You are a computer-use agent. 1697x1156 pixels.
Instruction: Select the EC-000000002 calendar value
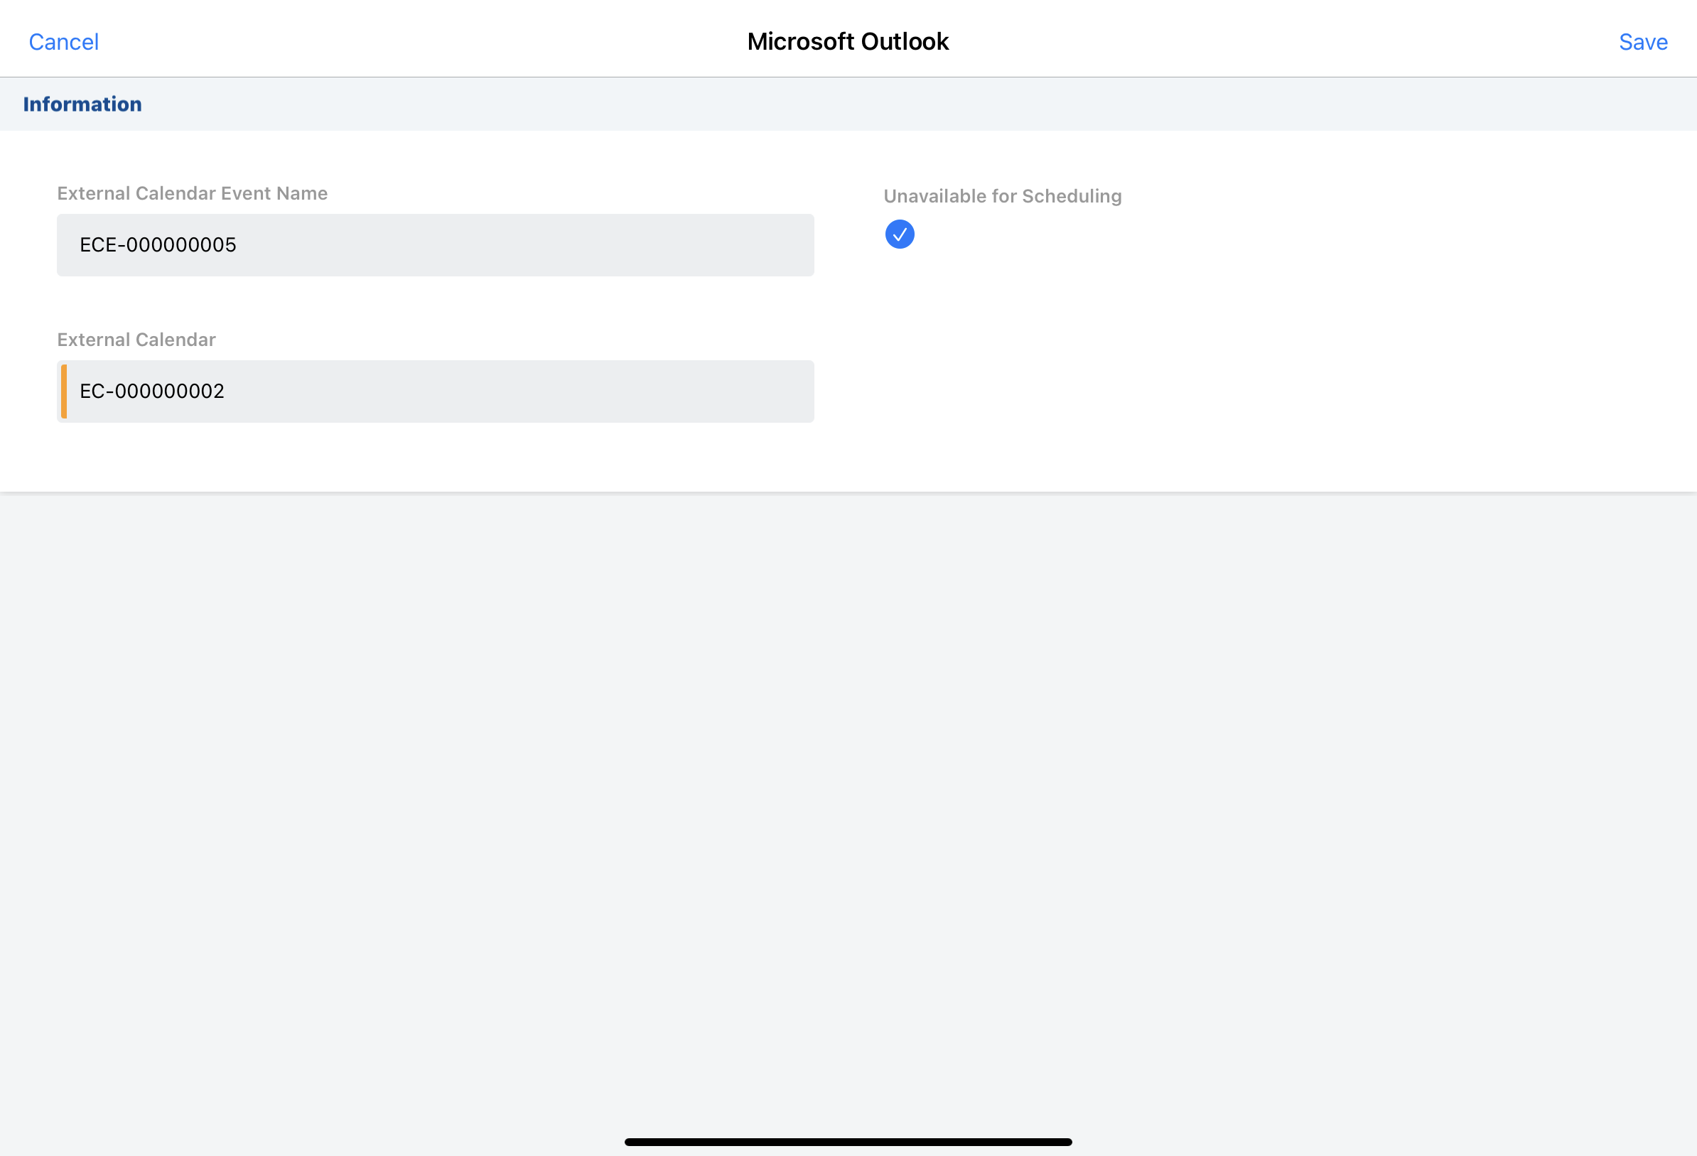pos(152,391)
